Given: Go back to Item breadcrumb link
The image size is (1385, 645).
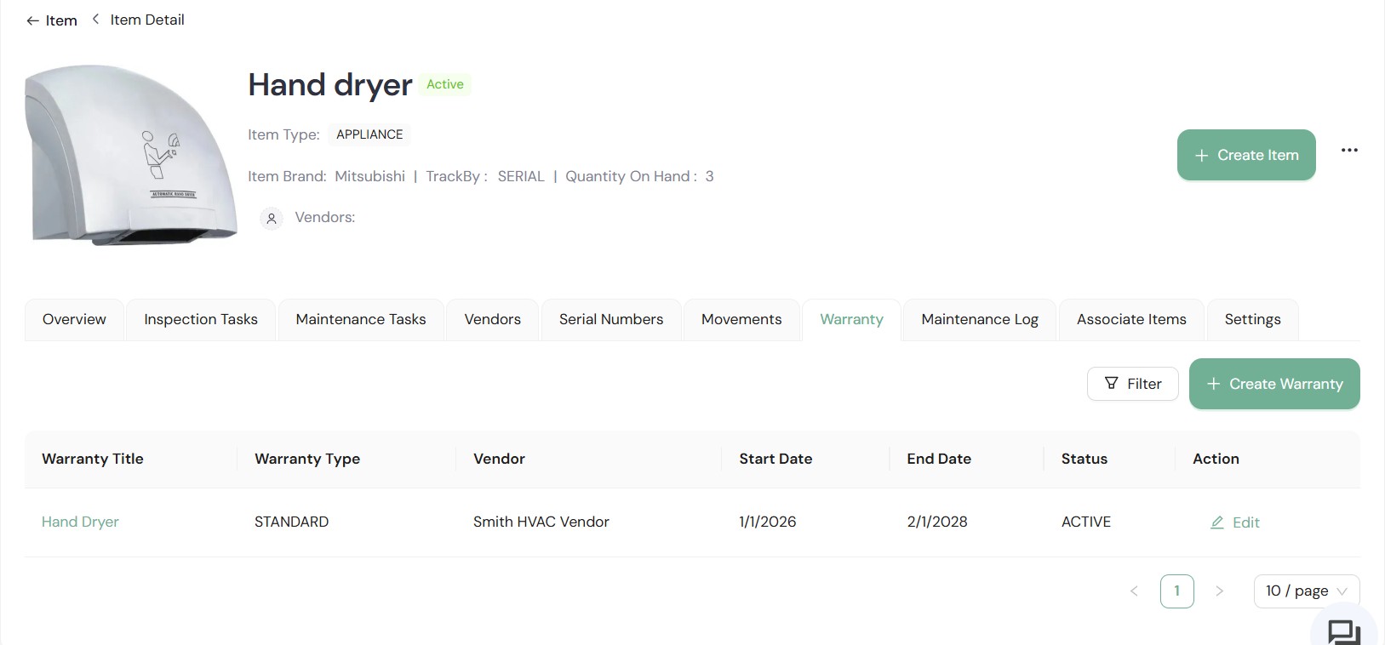Looking at the screenshot, I should 61,20.
